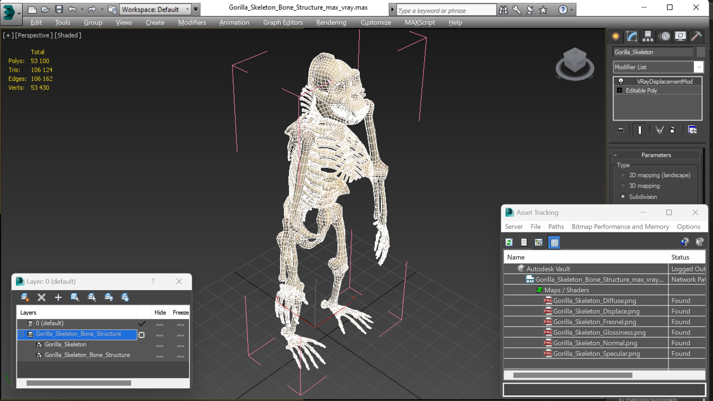Click the Asset Tracking horizontal scrollbar
Screen dimensions: 713x401
click(572, 375)
